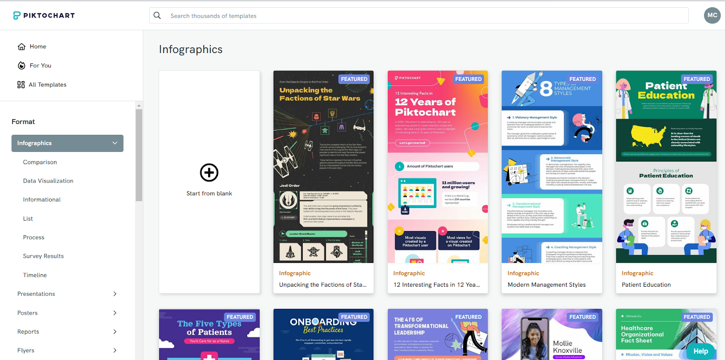Expand the Presentations category chevron

coord(115,294)
